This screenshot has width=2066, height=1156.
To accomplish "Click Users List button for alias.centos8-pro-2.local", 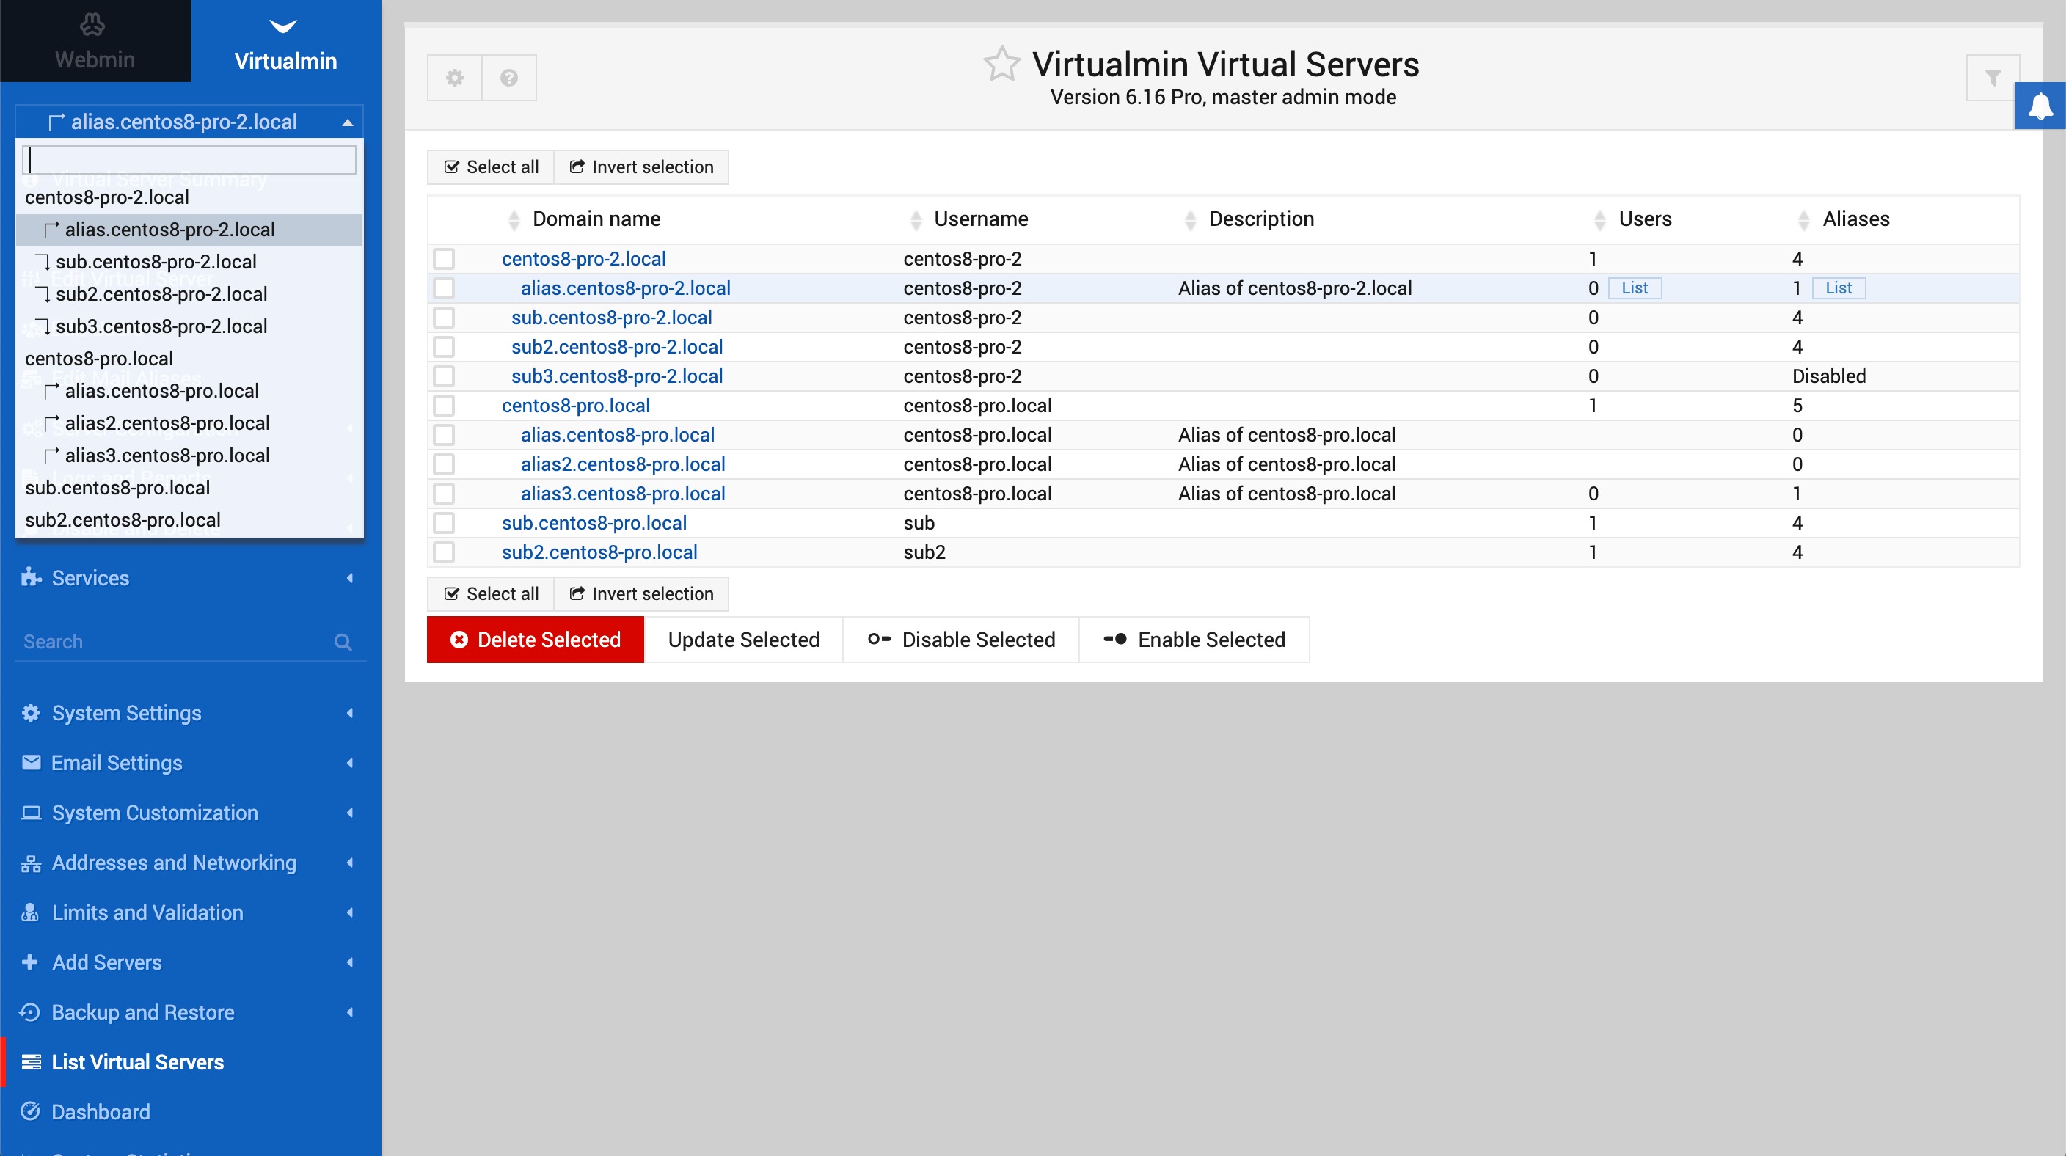I will coord(1635,288).
